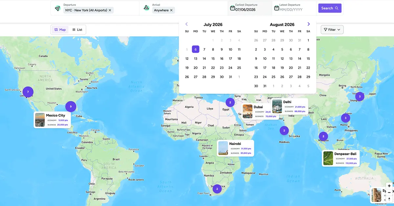
Task: Zoom in the map with plus button
Action: (389, 186)
